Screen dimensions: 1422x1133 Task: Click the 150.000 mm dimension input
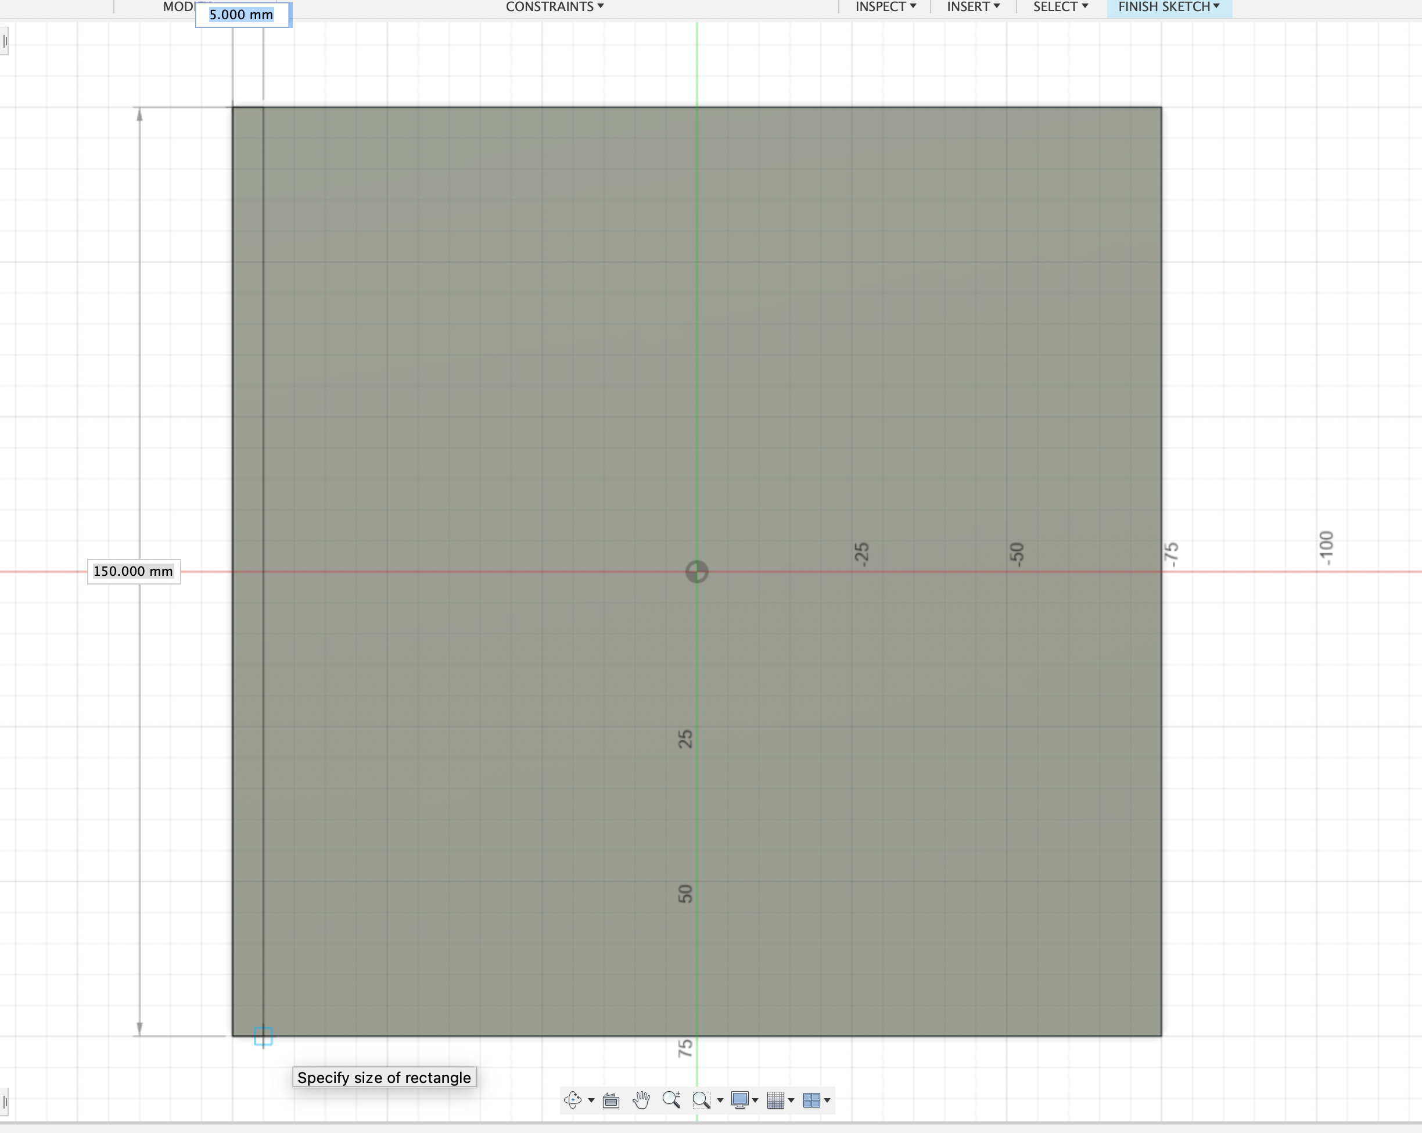click(x=134, y=572)
